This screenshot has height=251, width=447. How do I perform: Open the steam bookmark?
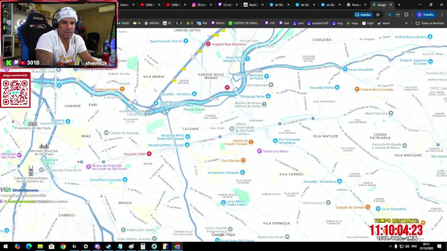[x=383, y=23]
